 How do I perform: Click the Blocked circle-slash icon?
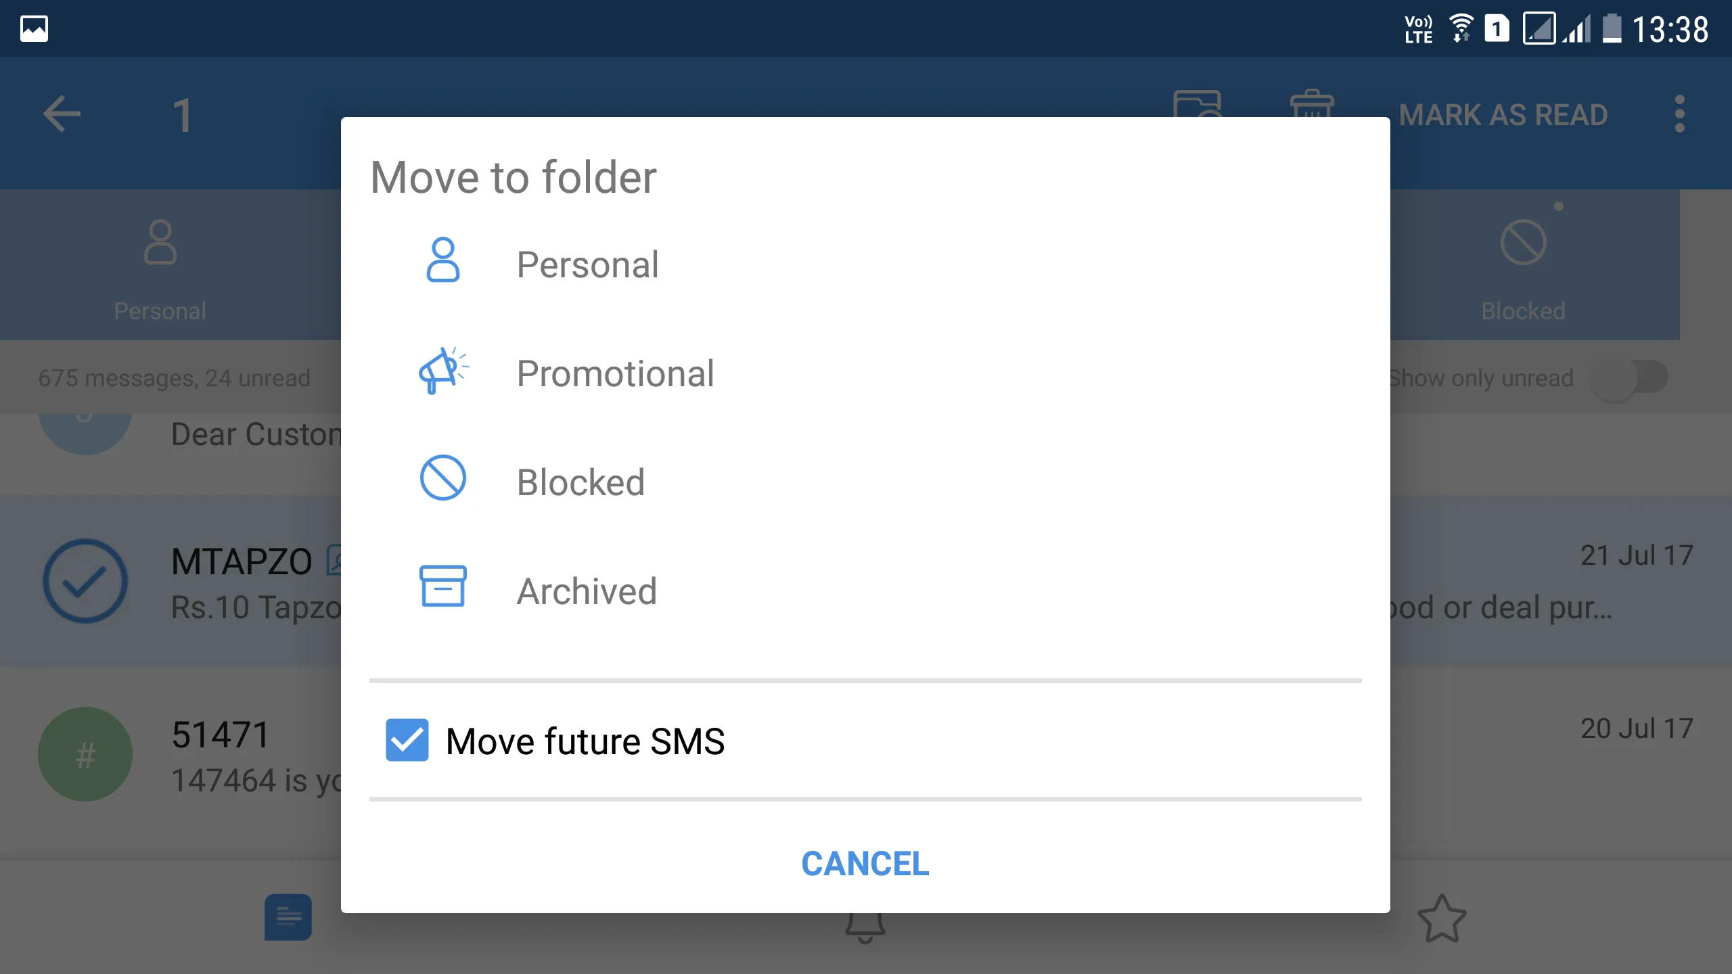point(442,480)
